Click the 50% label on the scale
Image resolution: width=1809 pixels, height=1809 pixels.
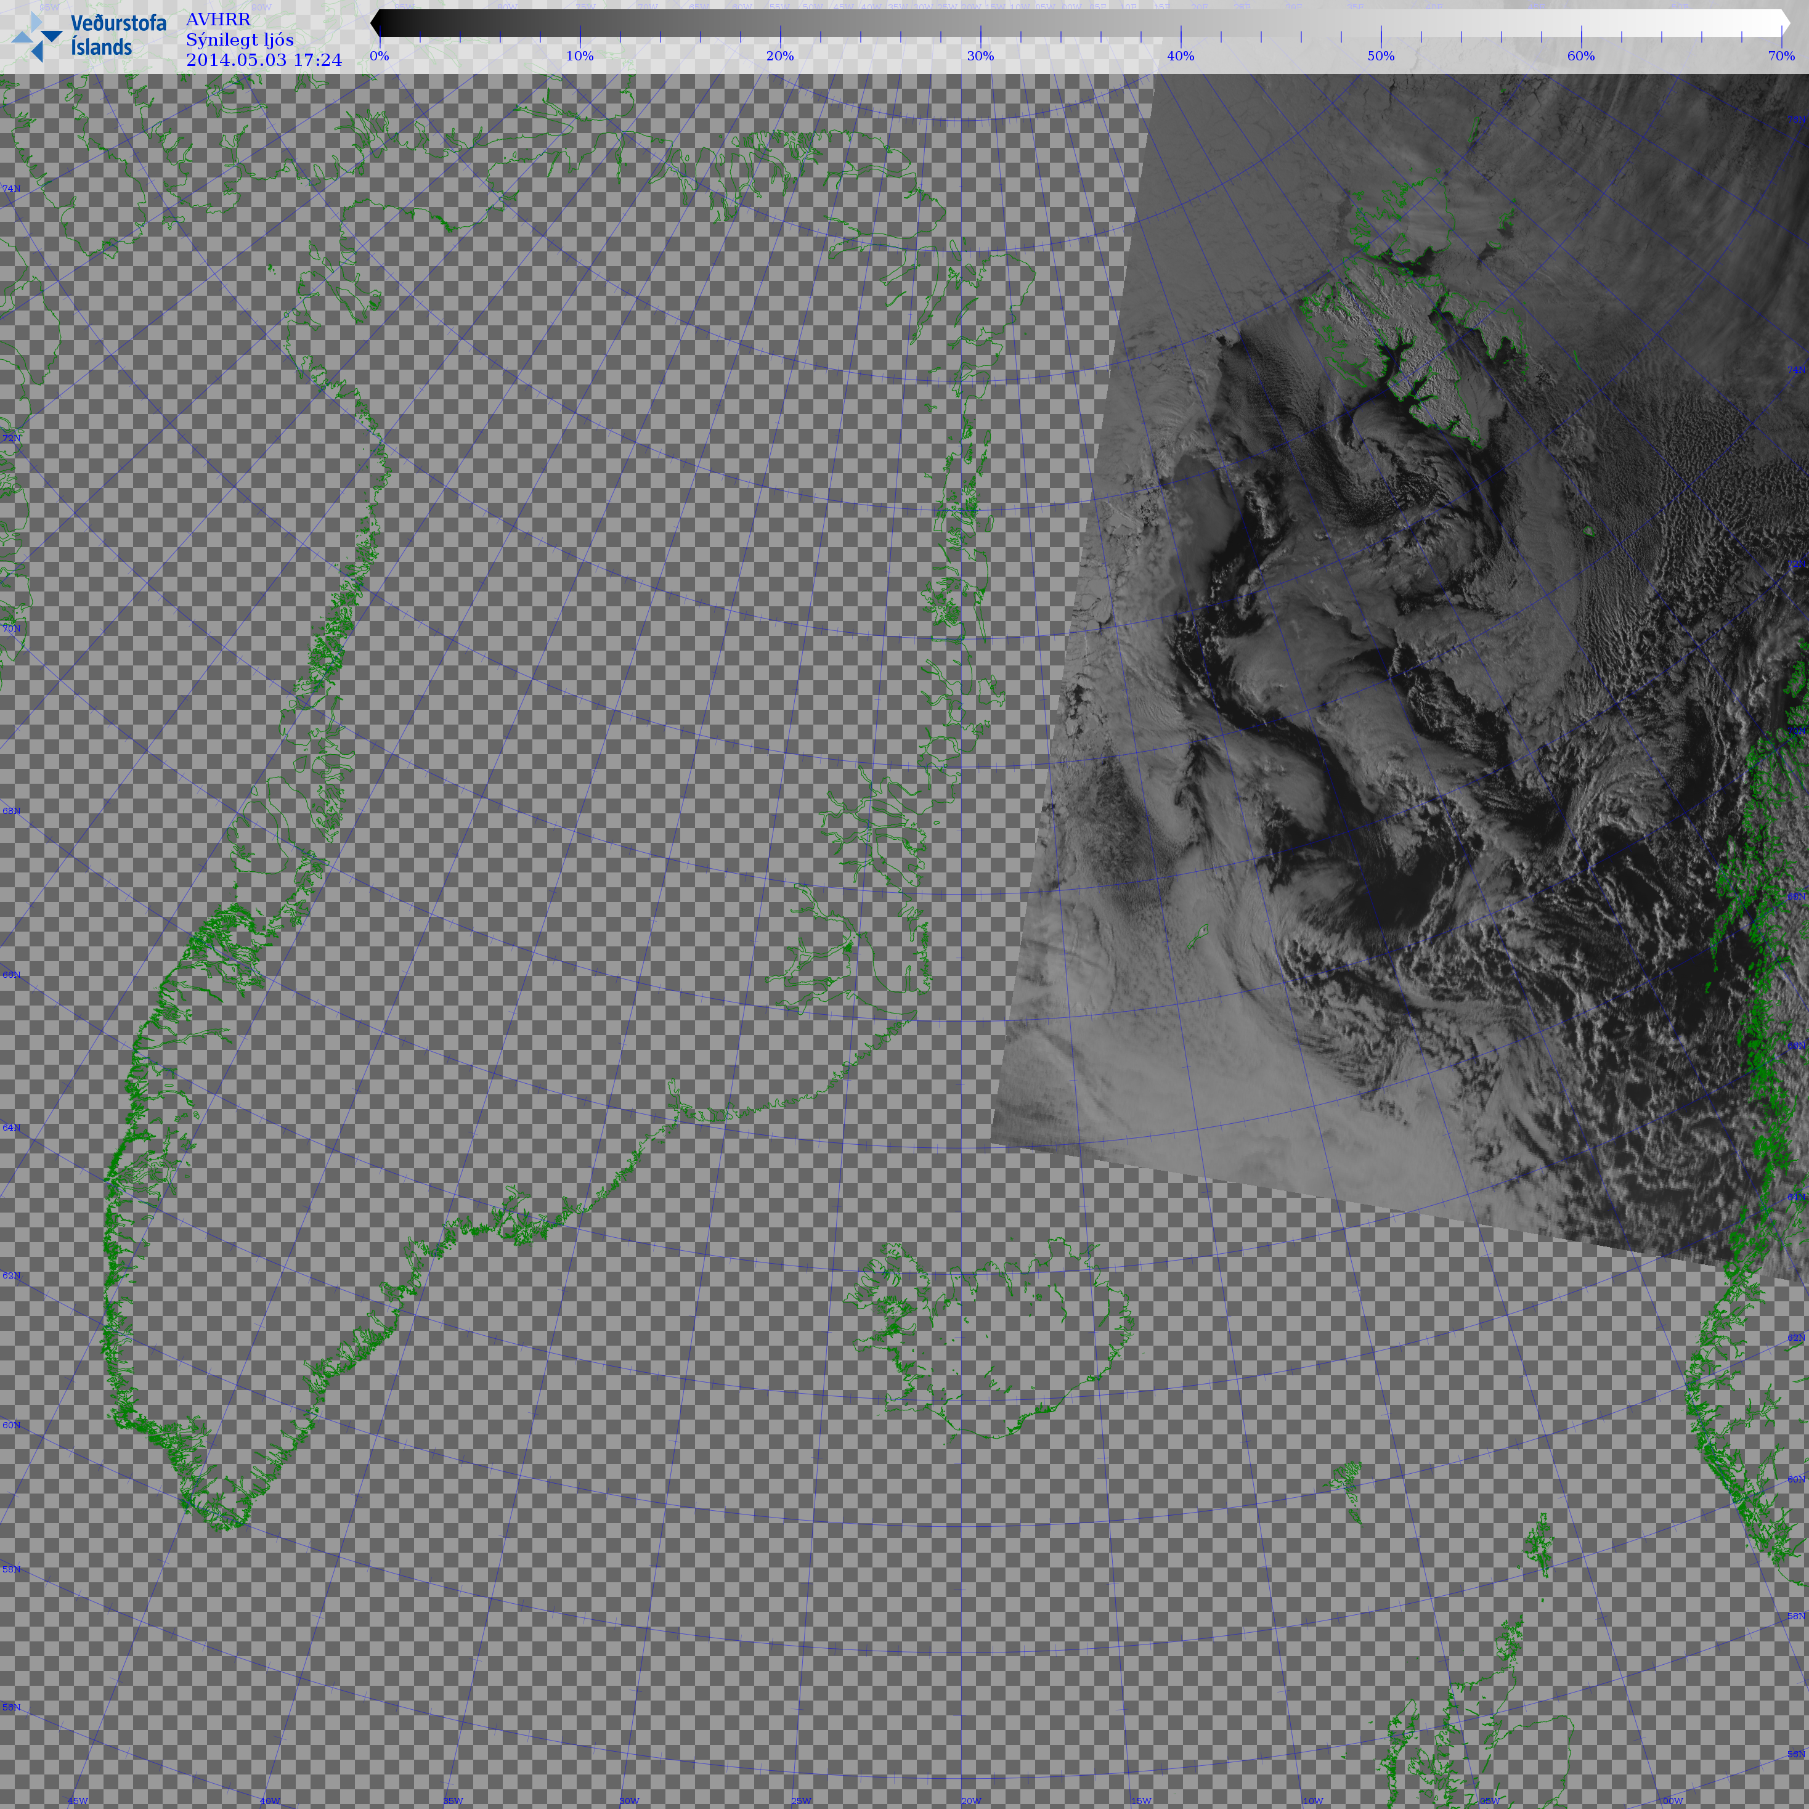(1380, 56)
